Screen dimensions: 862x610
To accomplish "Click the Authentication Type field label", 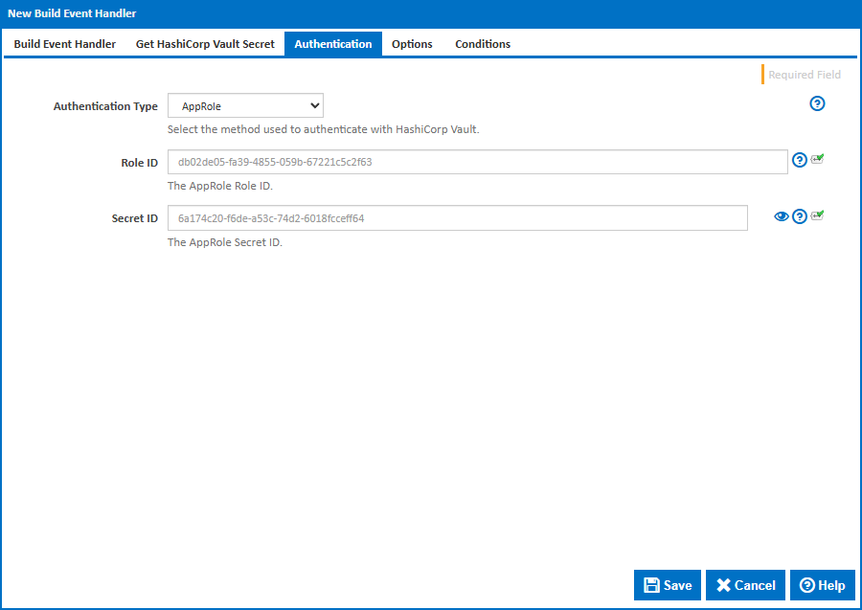I will coord(105,106).
